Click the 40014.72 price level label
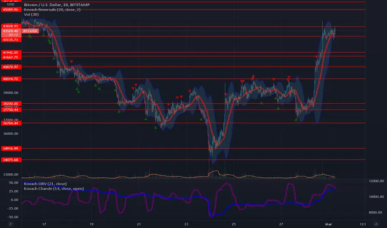 (11, 79)
